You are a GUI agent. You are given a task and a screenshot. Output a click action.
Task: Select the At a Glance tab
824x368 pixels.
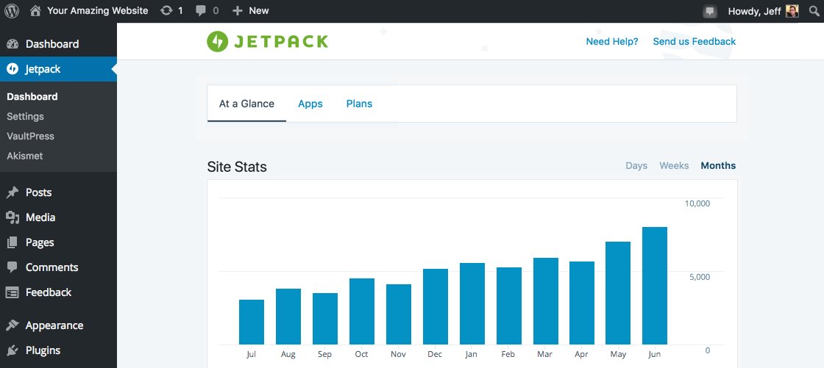246,104
